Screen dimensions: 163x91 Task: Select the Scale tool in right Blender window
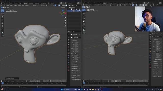tap(84, 21)
